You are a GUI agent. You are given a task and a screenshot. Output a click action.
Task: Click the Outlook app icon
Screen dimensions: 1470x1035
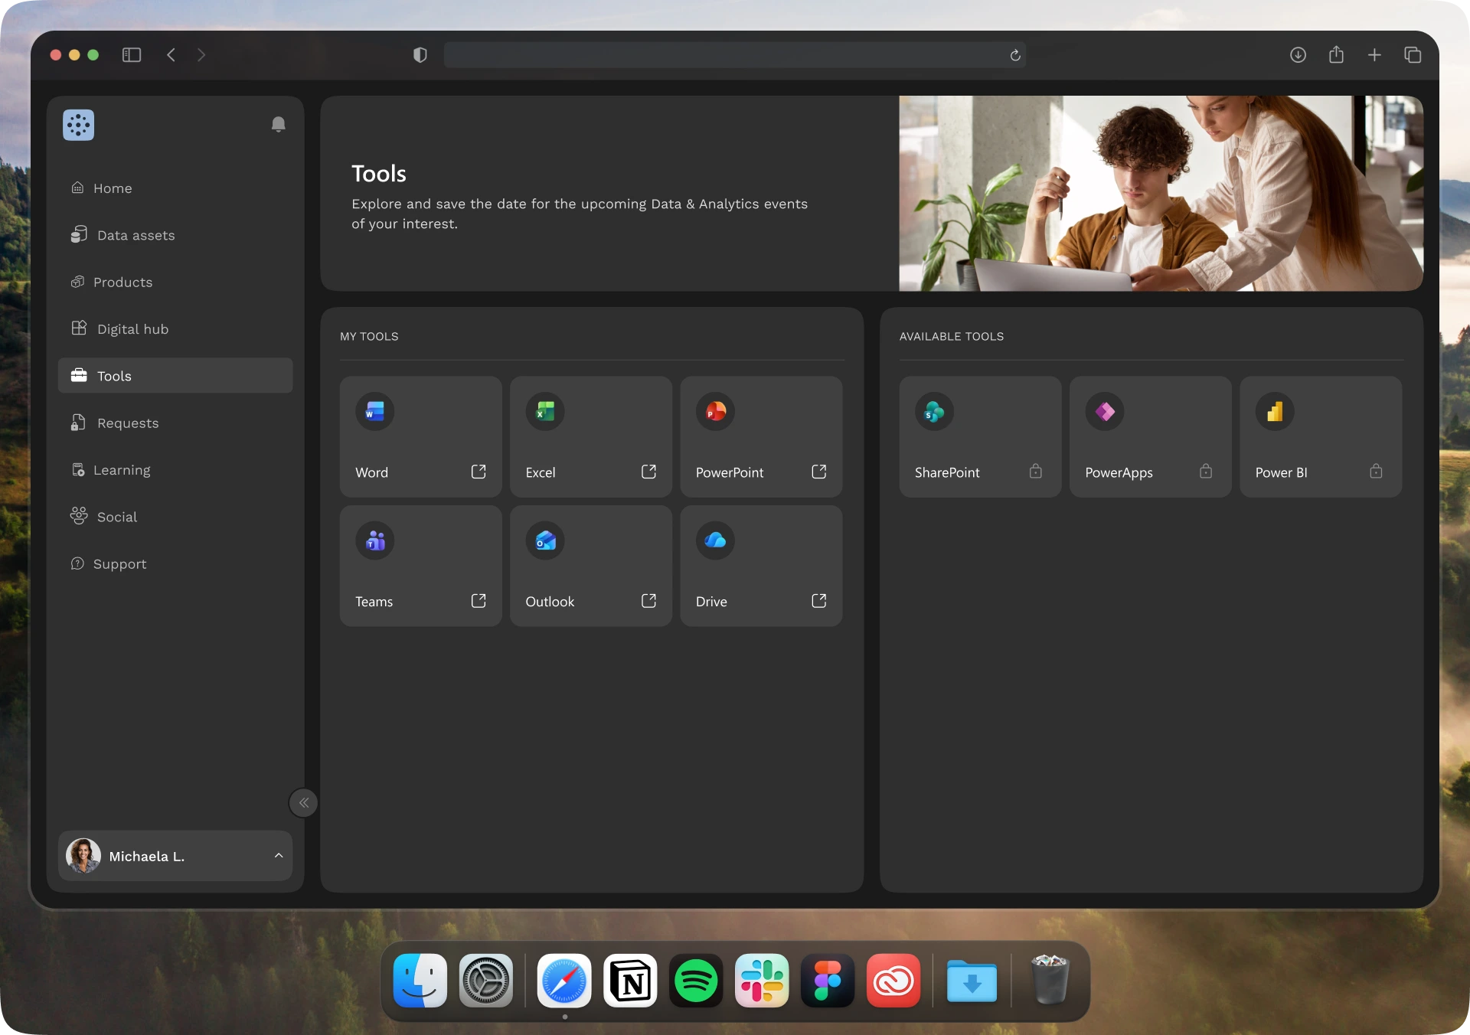point(545,540)
